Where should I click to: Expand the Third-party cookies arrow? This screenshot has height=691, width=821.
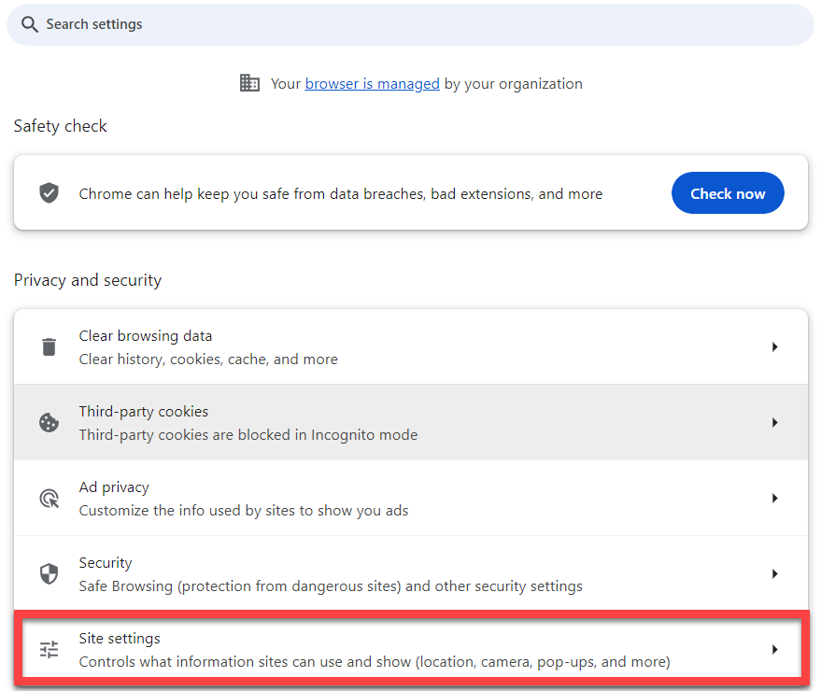(775, 422)
